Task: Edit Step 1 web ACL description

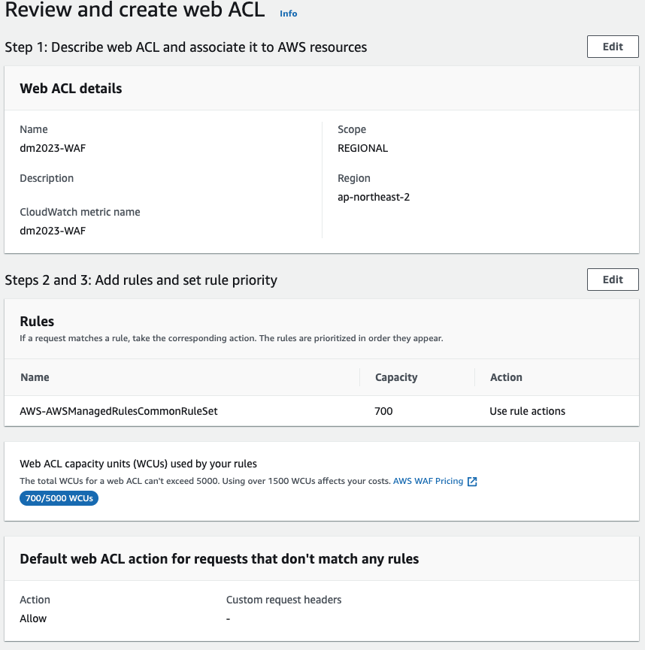Action: [613, 47]
